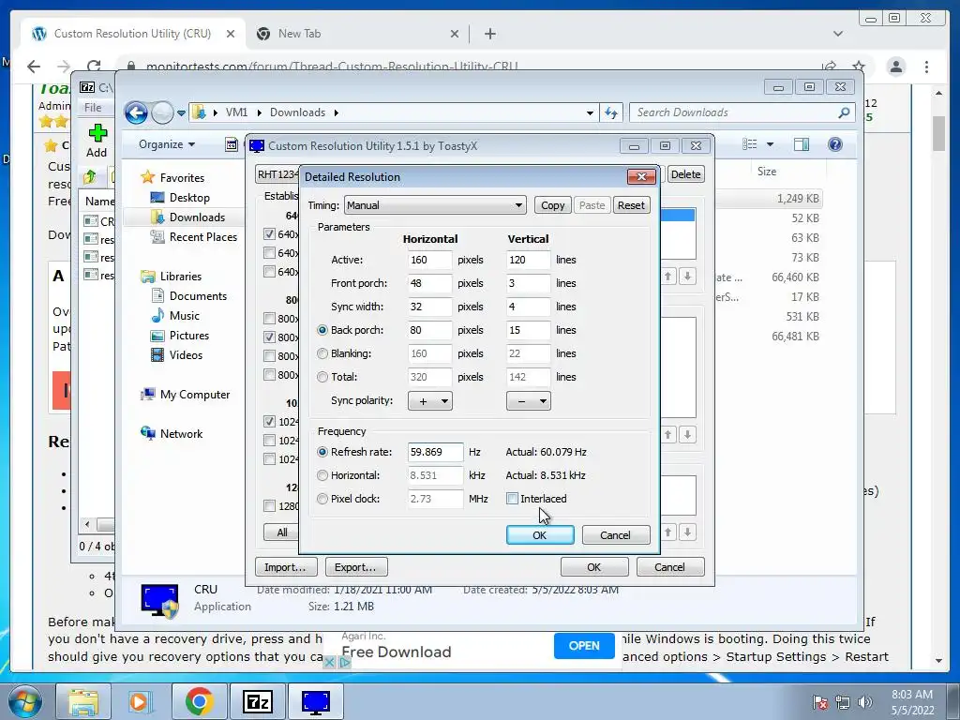Open new Chrome tab plus button

point(489,34)
